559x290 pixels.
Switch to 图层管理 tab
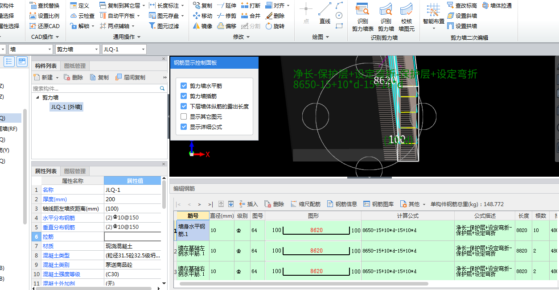pyautogui.click(x=75, y=171)
